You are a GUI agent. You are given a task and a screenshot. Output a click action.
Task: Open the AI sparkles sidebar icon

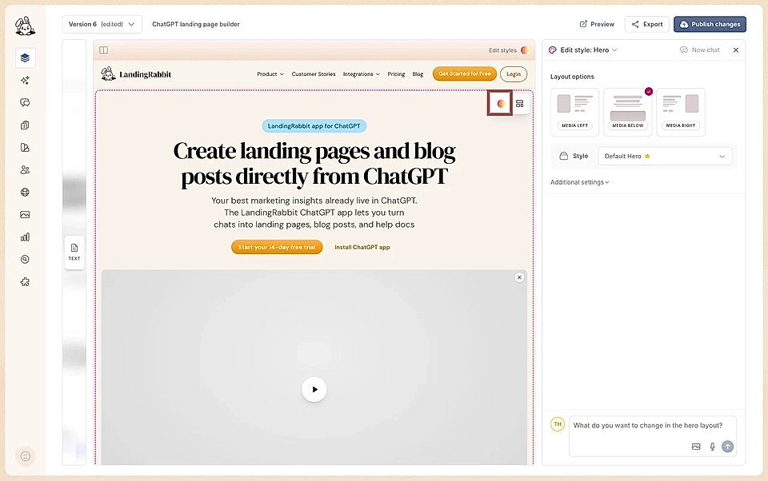tap(25, 80)
